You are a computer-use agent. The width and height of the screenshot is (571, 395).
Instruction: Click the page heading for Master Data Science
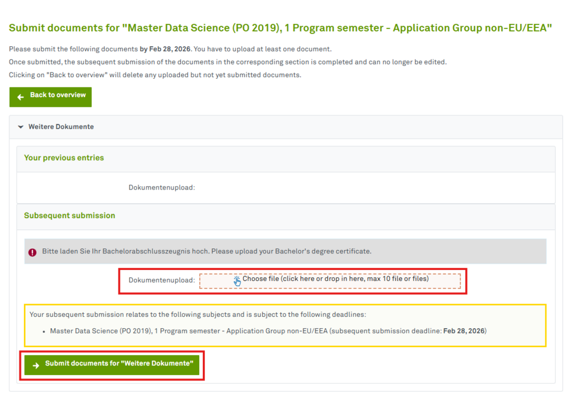pos(280,28)
